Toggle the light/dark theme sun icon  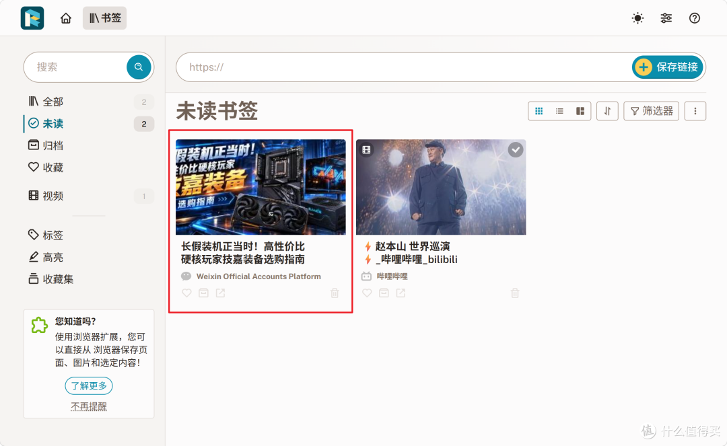coord(637,18)
